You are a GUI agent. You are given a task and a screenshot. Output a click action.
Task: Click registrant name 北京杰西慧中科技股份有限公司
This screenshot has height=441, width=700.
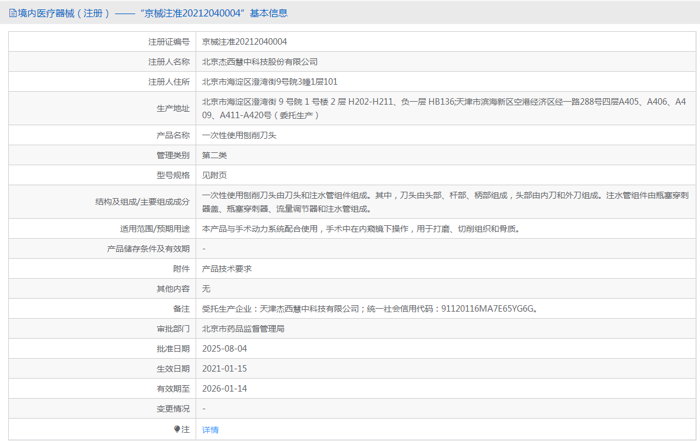point(260,62)
